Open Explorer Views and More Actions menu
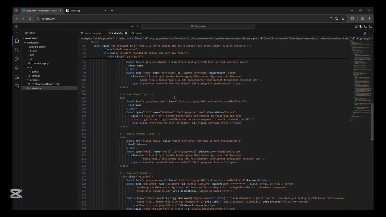Screen dimensions: 386x217 pyautogui.click(x=73, y=33)
